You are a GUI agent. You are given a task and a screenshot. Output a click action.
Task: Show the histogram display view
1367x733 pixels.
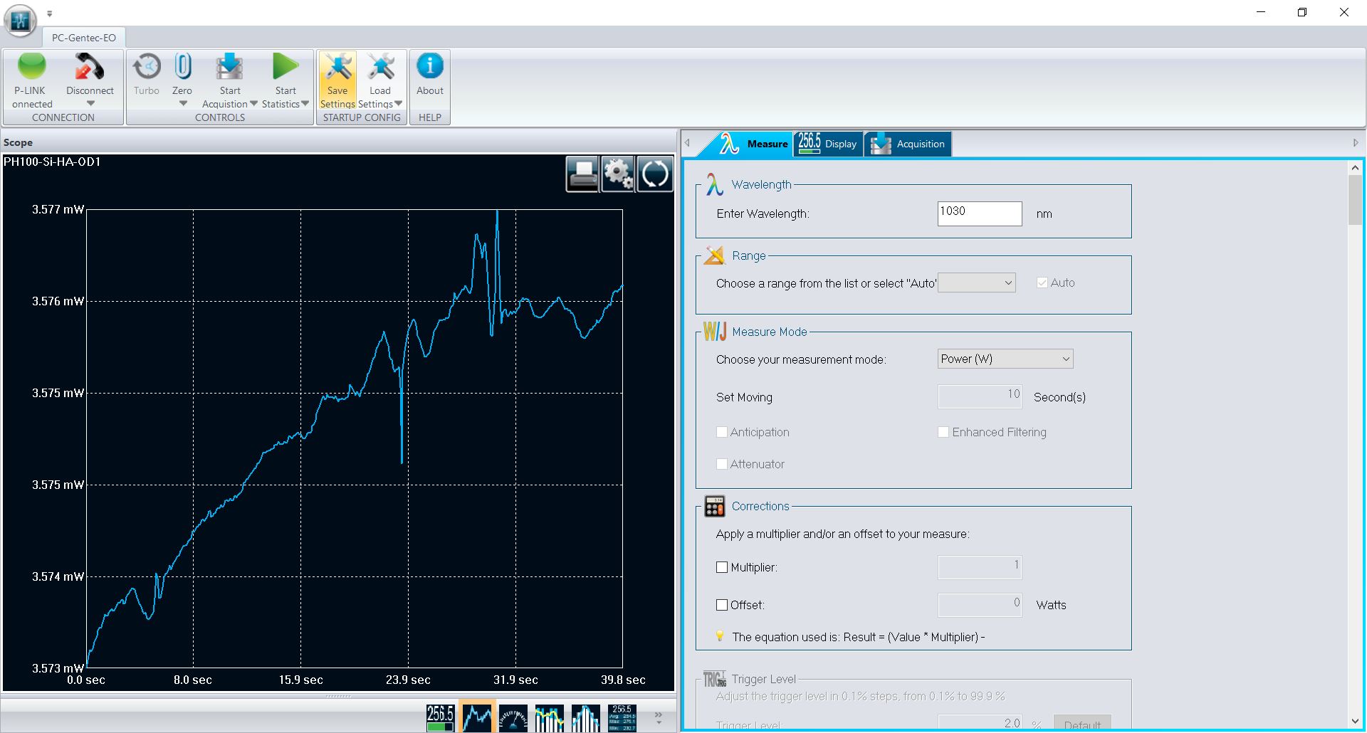coord(585,718)
